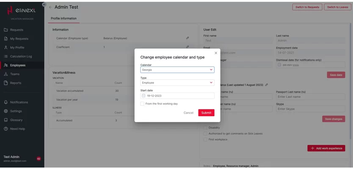The width and height of the screenshot is (353, 169).
Task: Go back using arrow beside Admin Test
Action: [x=50, y=7]
